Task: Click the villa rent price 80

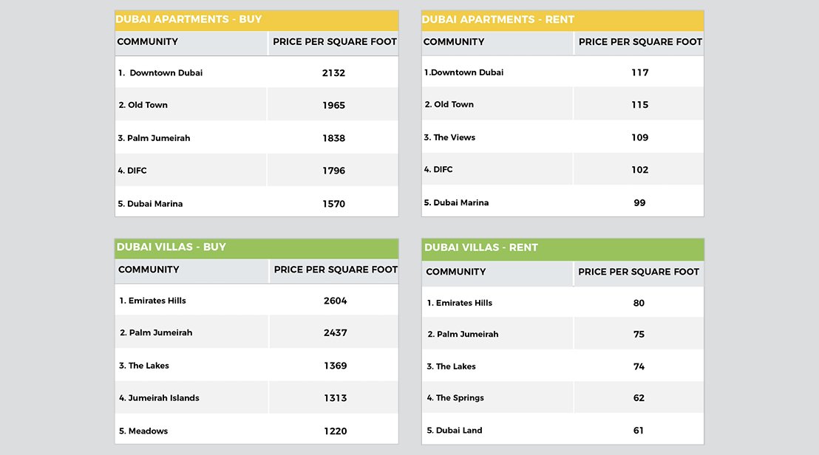Action: coord(639,303)
